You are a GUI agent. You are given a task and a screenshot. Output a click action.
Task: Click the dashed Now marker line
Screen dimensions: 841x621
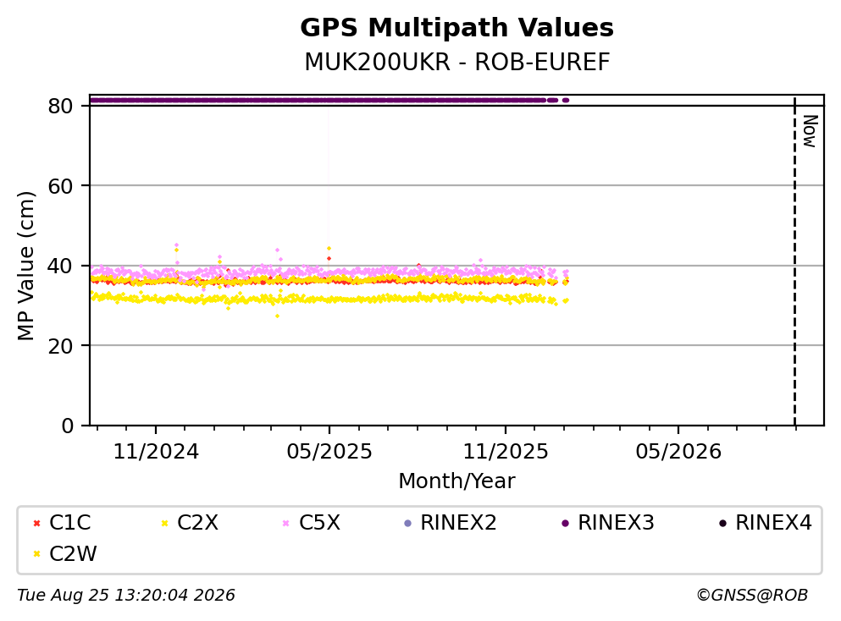794,261
